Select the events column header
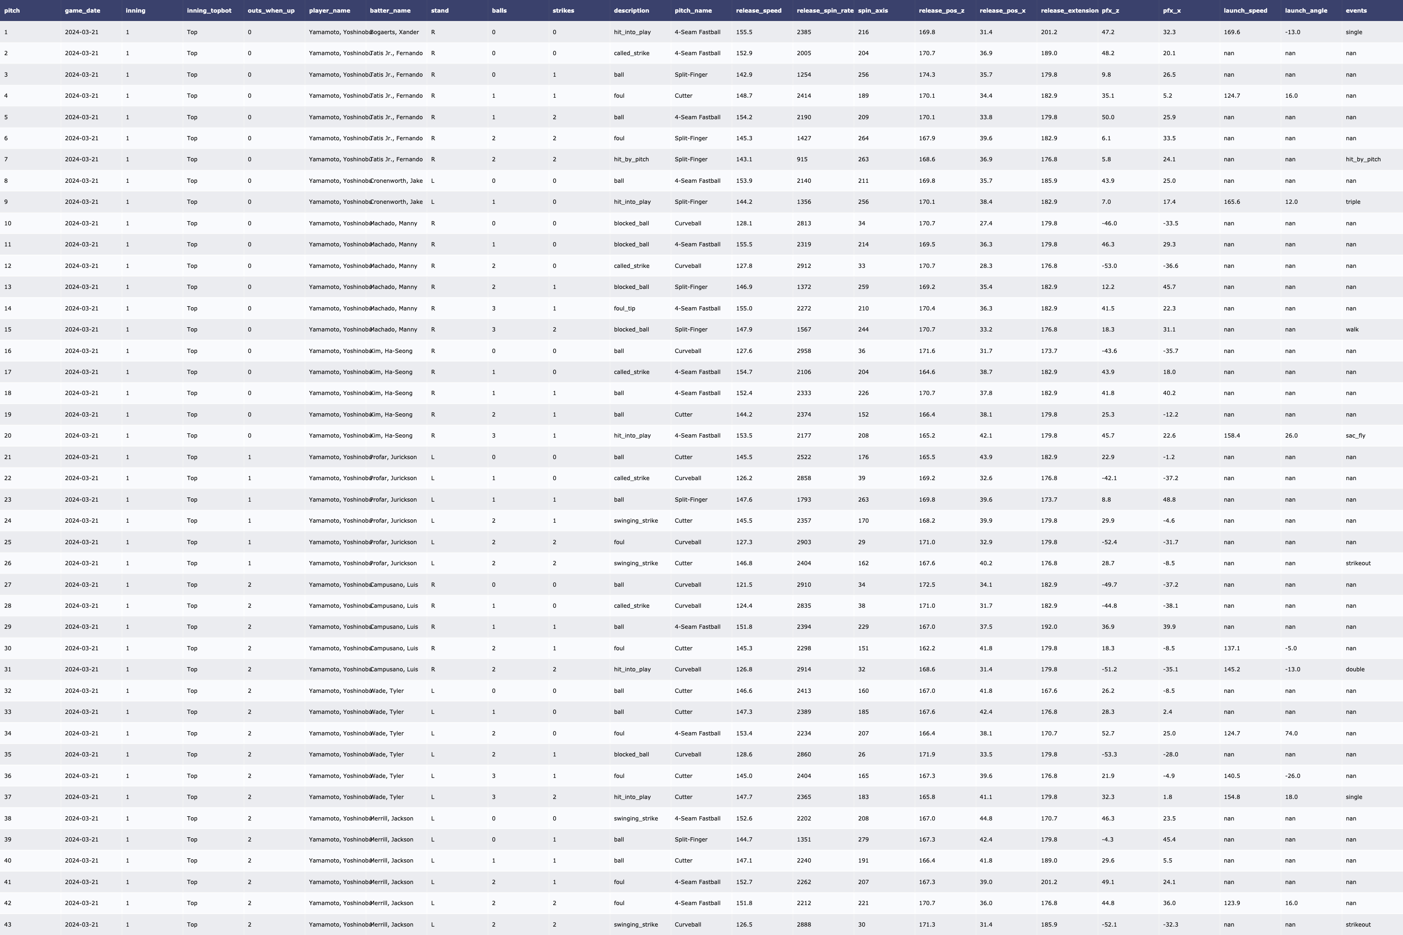 point(1356,11)
